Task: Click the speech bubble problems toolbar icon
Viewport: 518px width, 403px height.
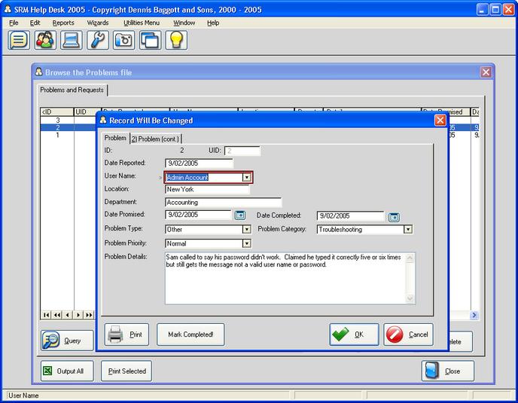Action: point(19,40)
